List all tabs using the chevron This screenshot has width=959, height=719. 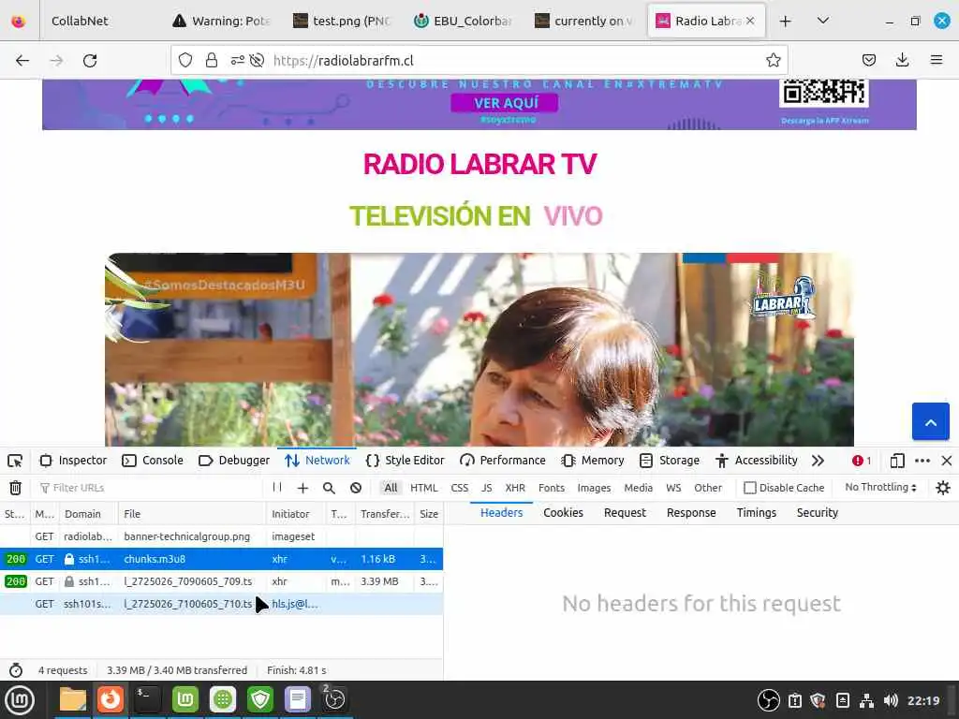(823, 21)
